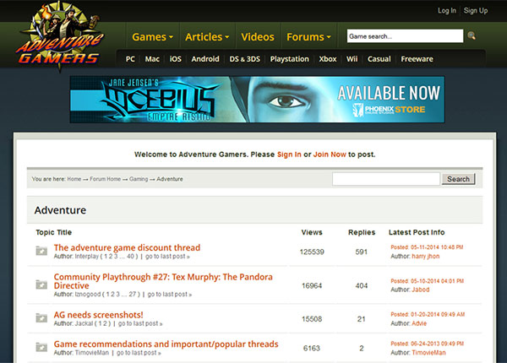
Task: Click folder icon beside Community Playthrough #27 topic
Action: (x=41, y=284)
